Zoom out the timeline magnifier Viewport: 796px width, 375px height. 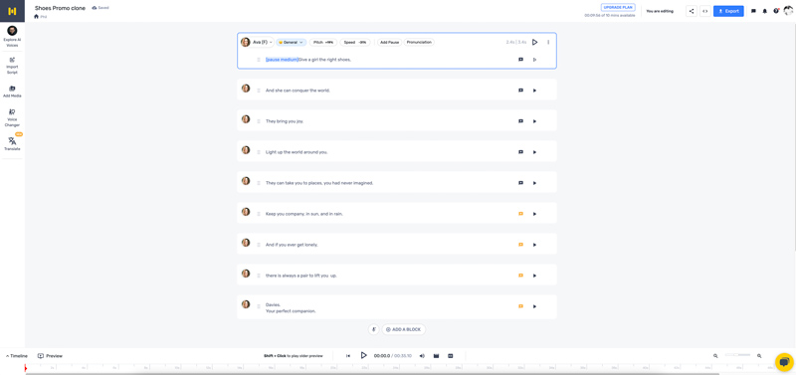point(715,356)
